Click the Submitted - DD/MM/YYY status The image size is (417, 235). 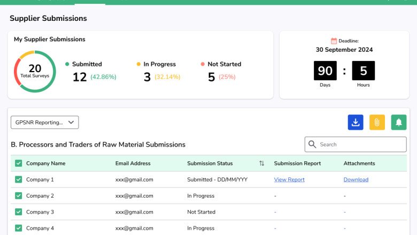click(217, 180)
